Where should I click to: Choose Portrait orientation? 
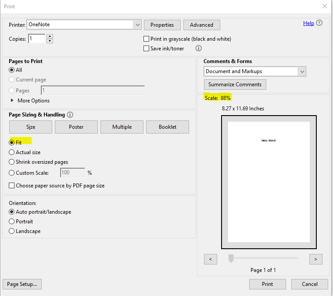pos(12,222)
